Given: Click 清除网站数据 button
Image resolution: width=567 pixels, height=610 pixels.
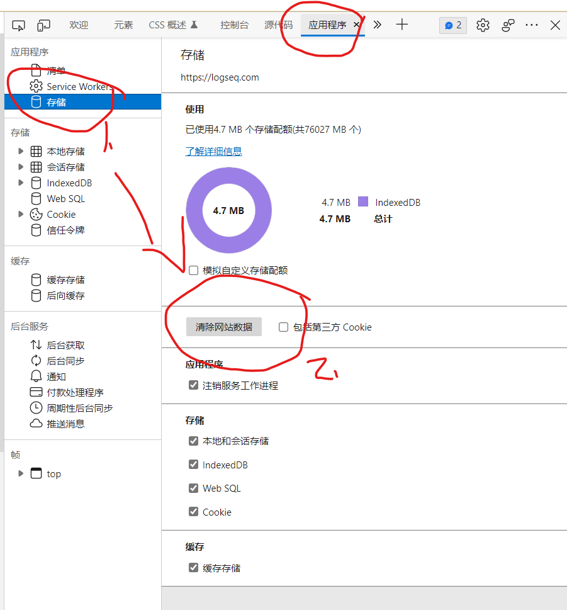Looking at the screenshot, I should (224, 327).
